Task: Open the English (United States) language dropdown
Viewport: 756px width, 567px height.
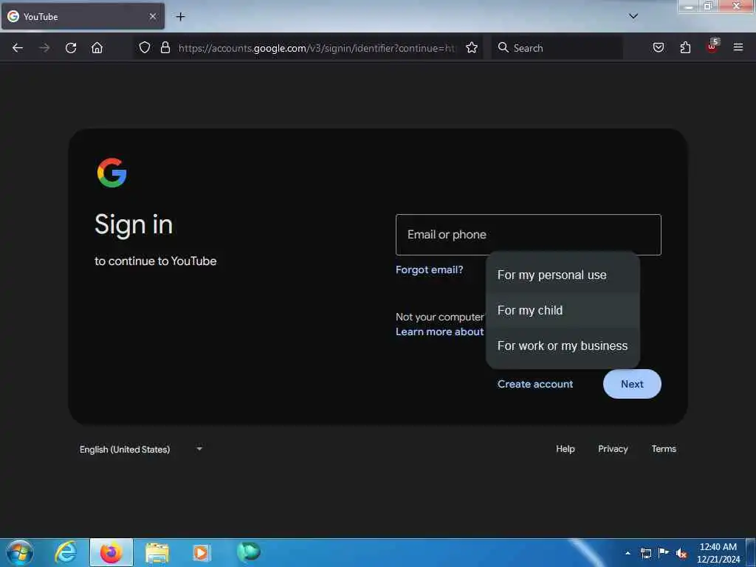Action: click(141, 450)
